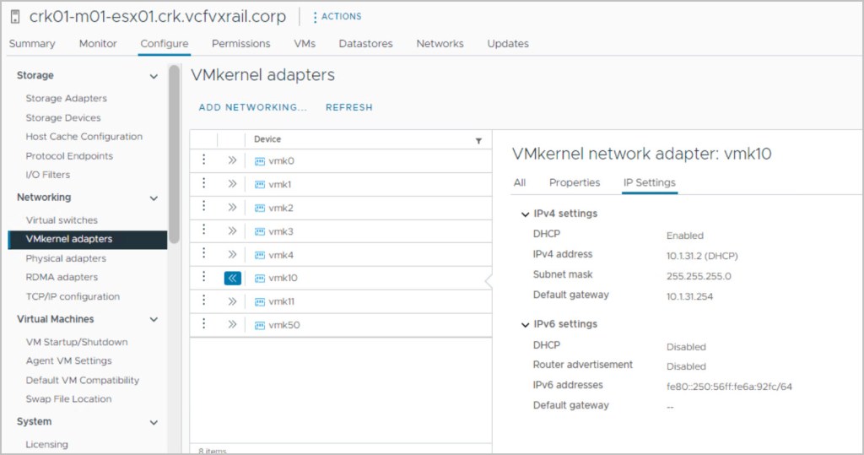Click the Refresh button
Image resolution: width=864 pixels, height=455 pixels.
click(348, 107)
